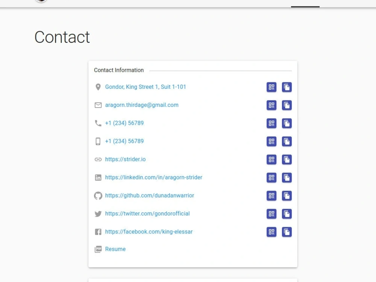
Task: Click the Contact page heading
Action: point(62,37)
